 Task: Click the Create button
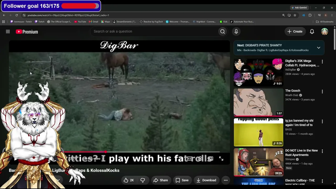click(x=295, y=31)
